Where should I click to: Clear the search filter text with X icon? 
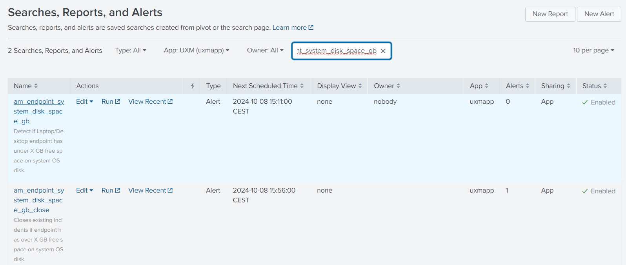point(383,51)
